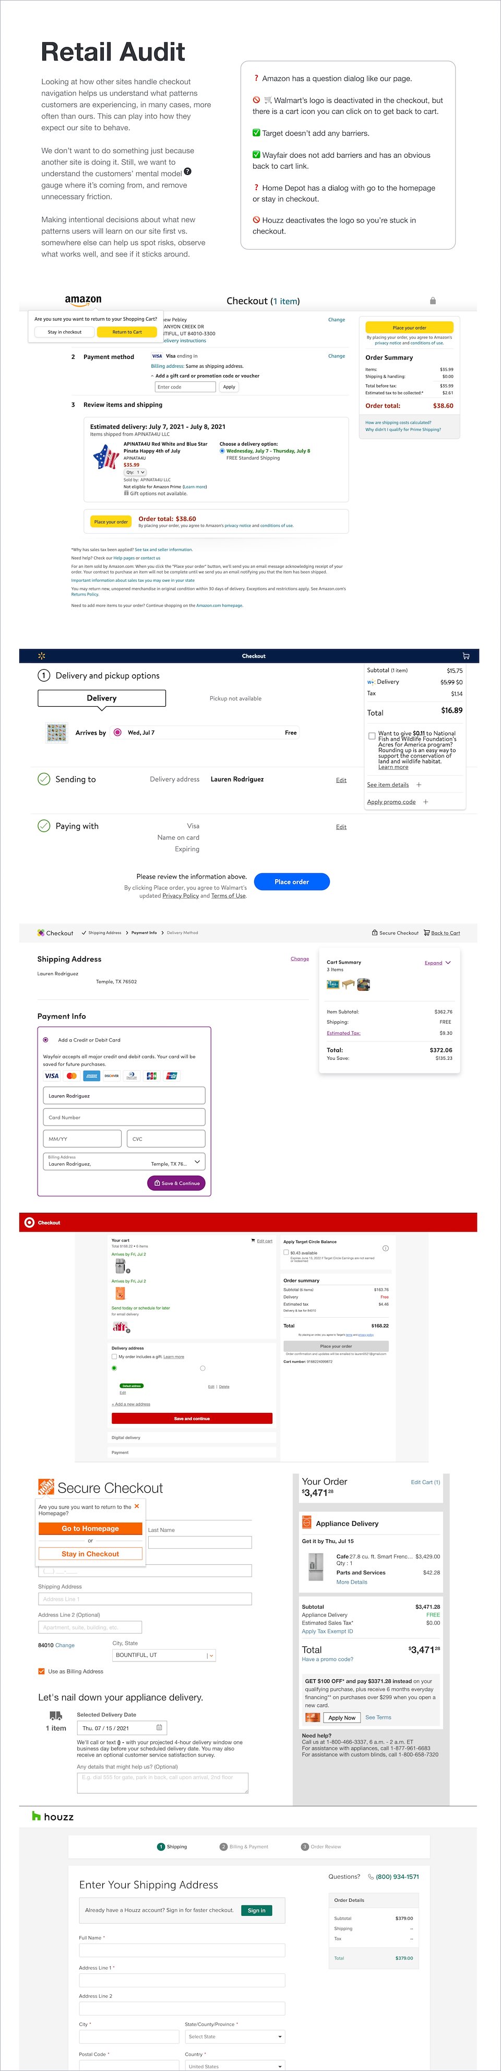Click the Target bullseye logo
Image resolution: width=501 pixels, height=2071 pixels.
pos(30,1222)
